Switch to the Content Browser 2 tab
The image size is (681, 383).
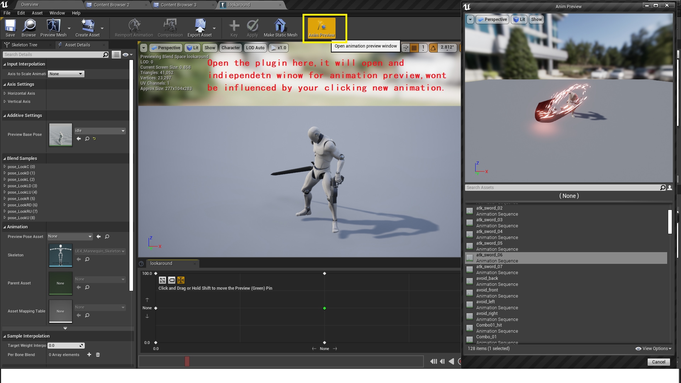click(x=111, y=5)
